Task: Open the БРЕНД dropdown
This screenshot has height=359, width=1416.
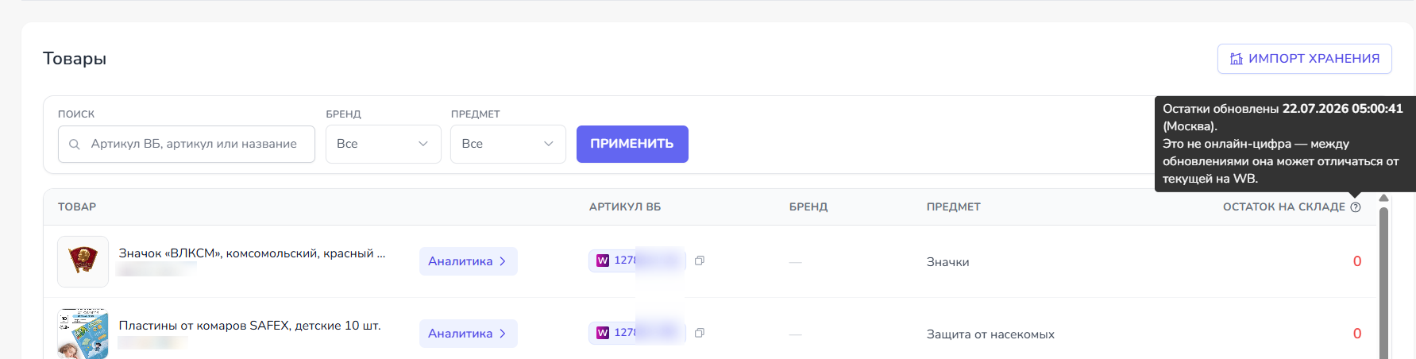Action: [x=384, y=144]
